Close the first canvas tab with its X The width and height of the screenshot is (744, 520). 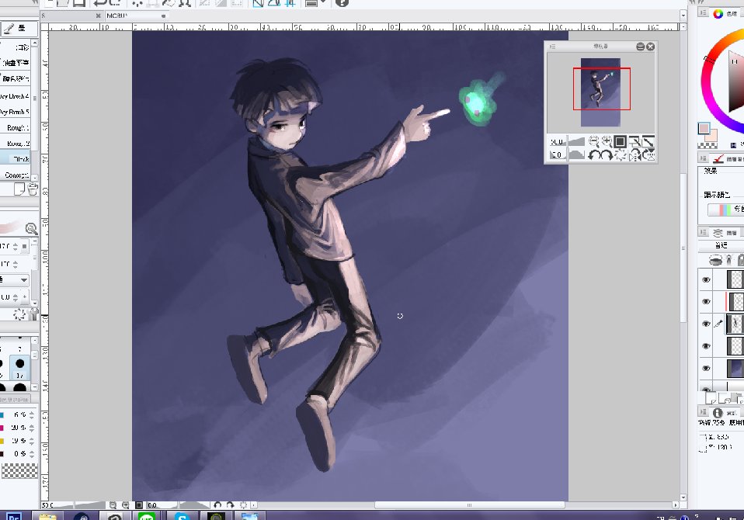tap(98, 16)
